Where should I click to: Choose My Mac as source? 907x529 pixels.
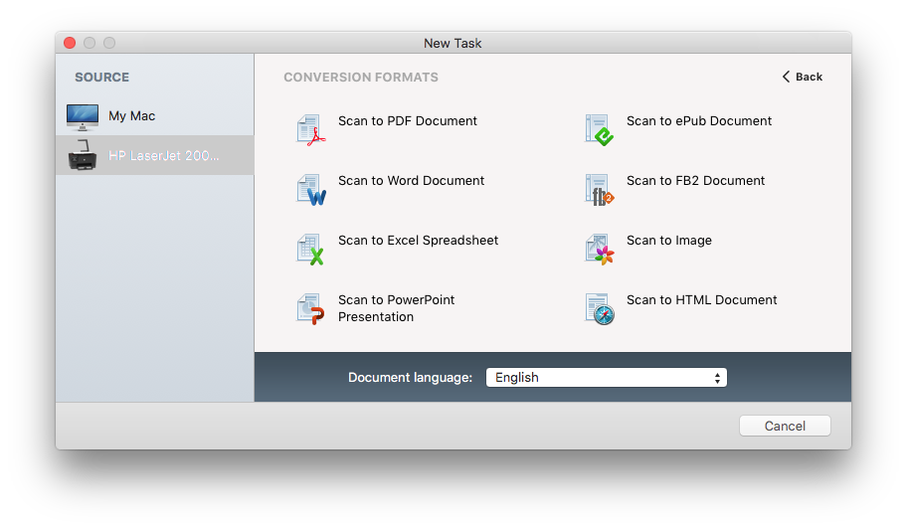pos(132,116)
